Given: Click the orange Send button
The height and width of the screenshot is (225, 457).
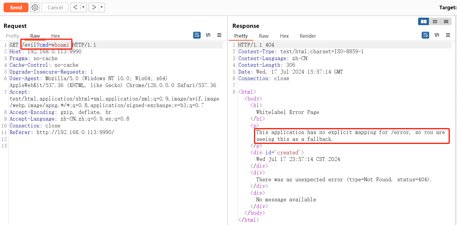Looking at the screenshot, I should [16, 7].
